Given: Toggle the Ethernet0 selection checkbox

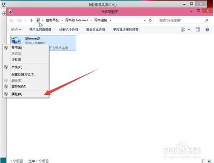Looking at the screenshot, I should click(13, 38).
